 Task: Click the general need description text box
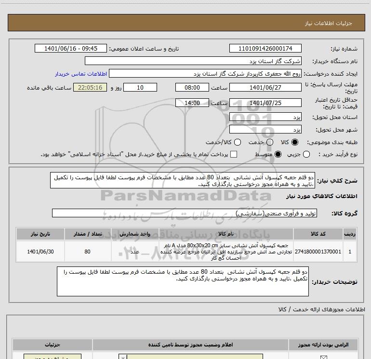coord(183,180)
